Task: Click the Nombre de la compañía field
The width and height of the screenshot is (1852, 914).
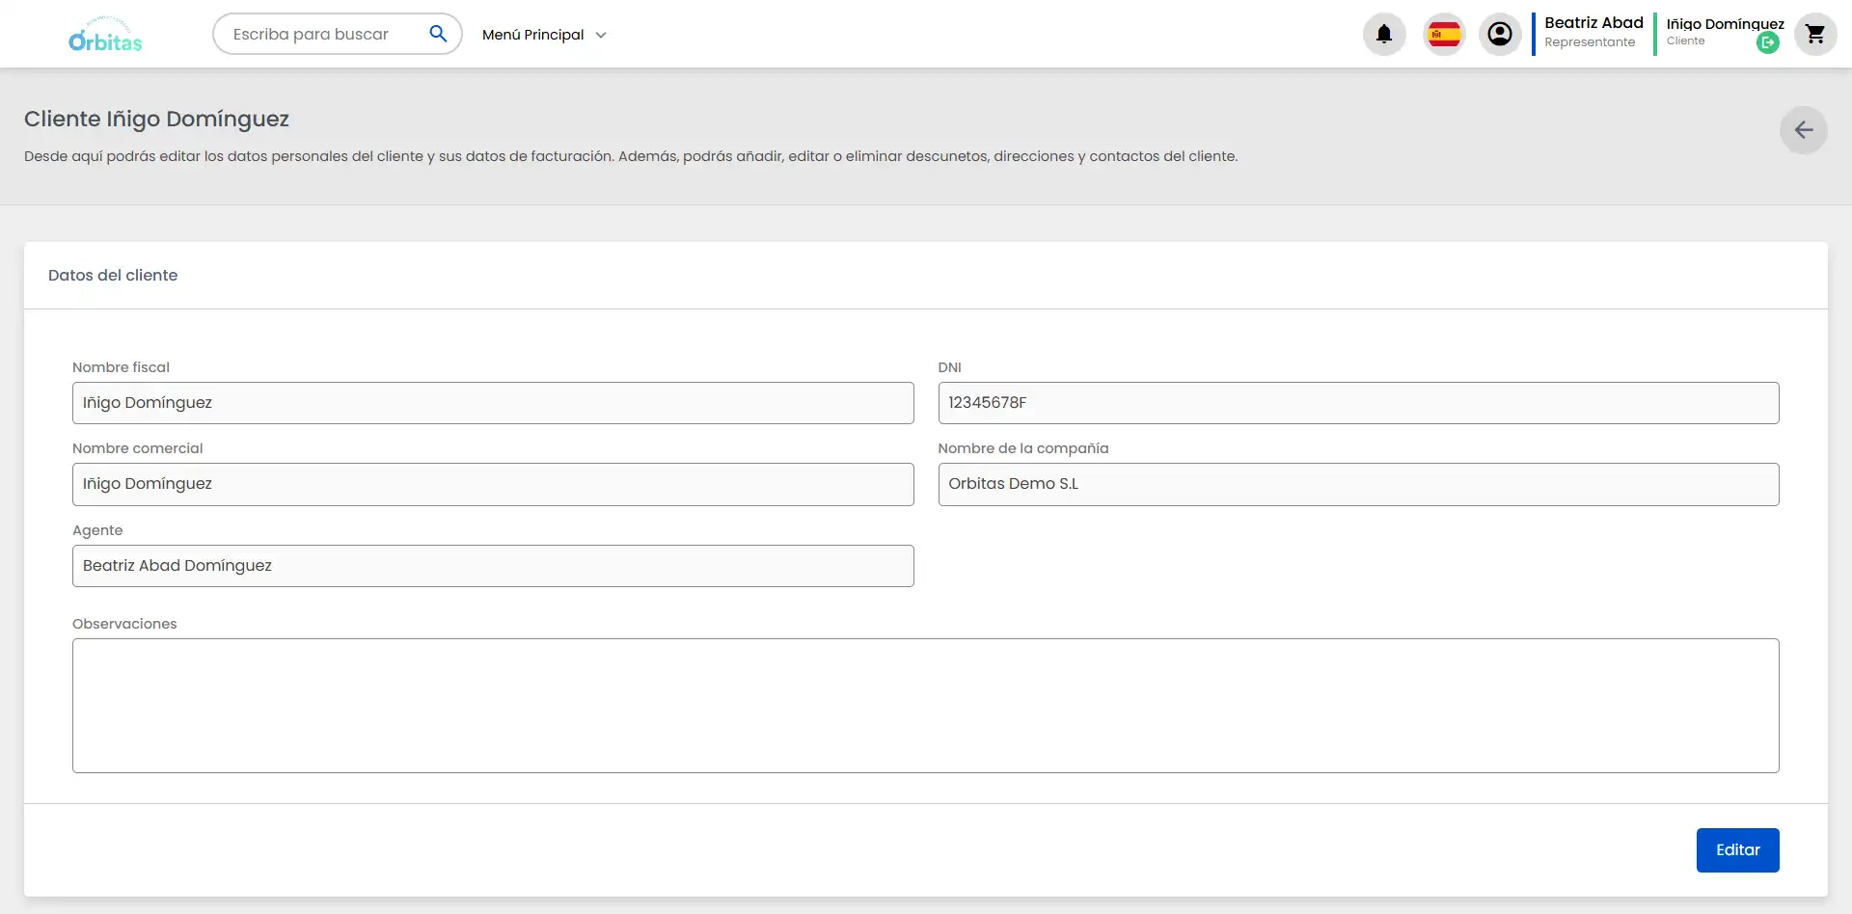Action: click(1358, 484)
